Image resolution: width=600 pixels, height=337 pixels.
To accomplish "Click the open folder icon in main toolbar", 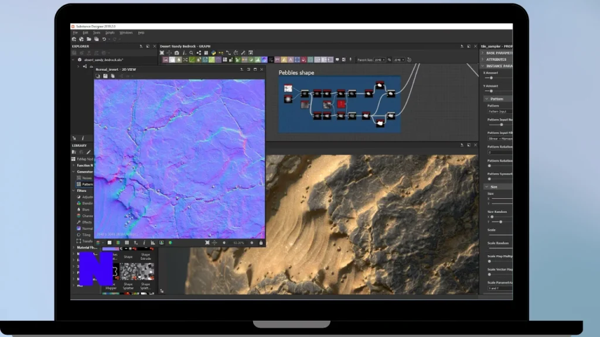I will coord(89,39).
